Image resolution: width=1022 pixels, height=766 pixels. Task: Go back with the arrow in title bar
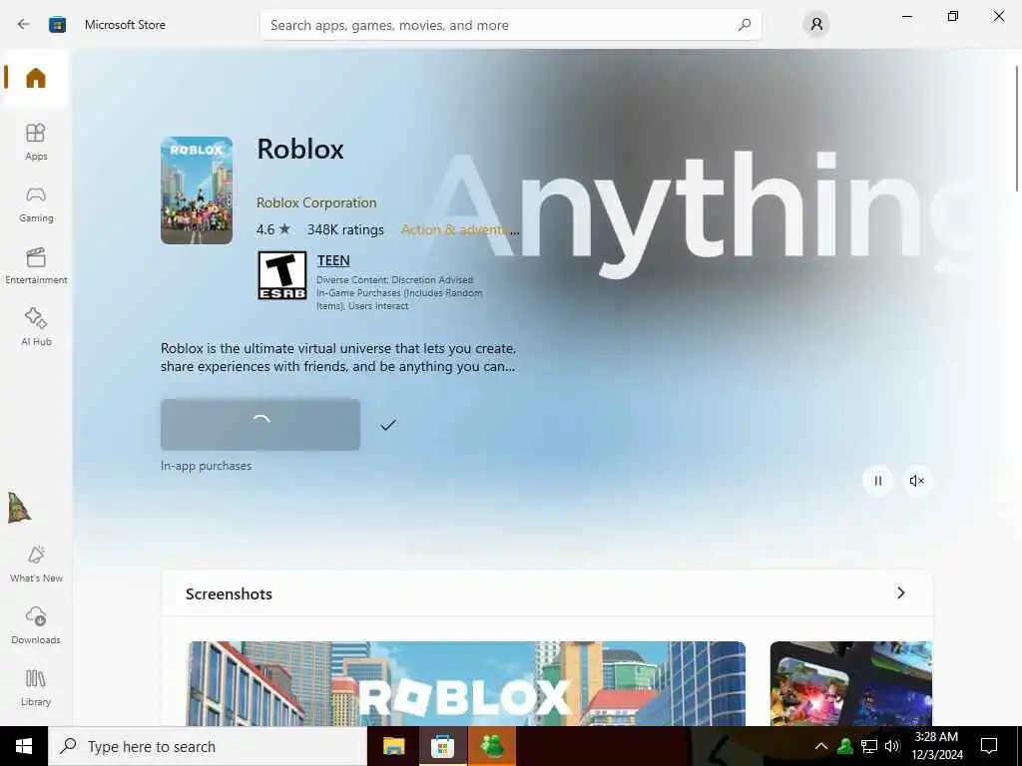pos(24,25)
